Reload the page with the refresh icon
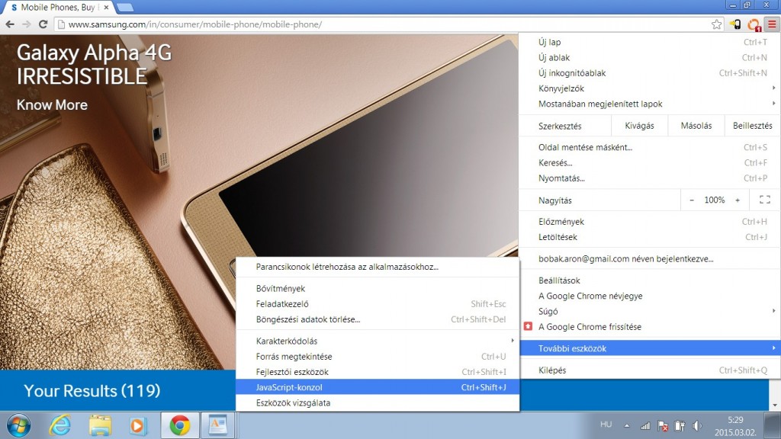The width and height of the screenshot is (781, 439). click(43, 24)
